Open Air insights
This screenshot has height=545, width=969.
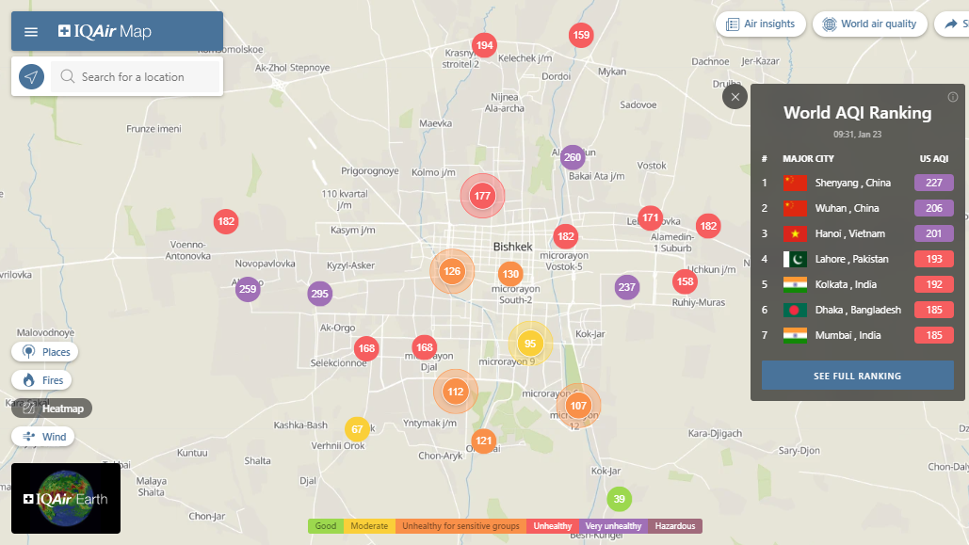tap(760, 24)
